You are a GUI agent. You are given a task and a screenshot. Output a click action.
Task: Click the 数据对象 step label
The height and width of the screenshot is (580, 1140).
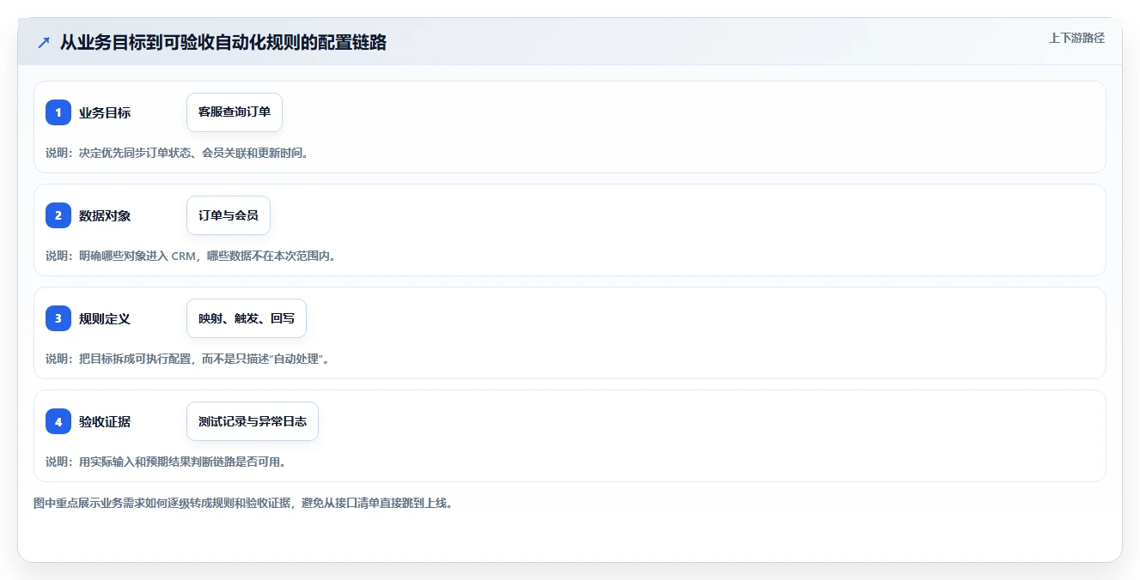(x=105, y=215)
